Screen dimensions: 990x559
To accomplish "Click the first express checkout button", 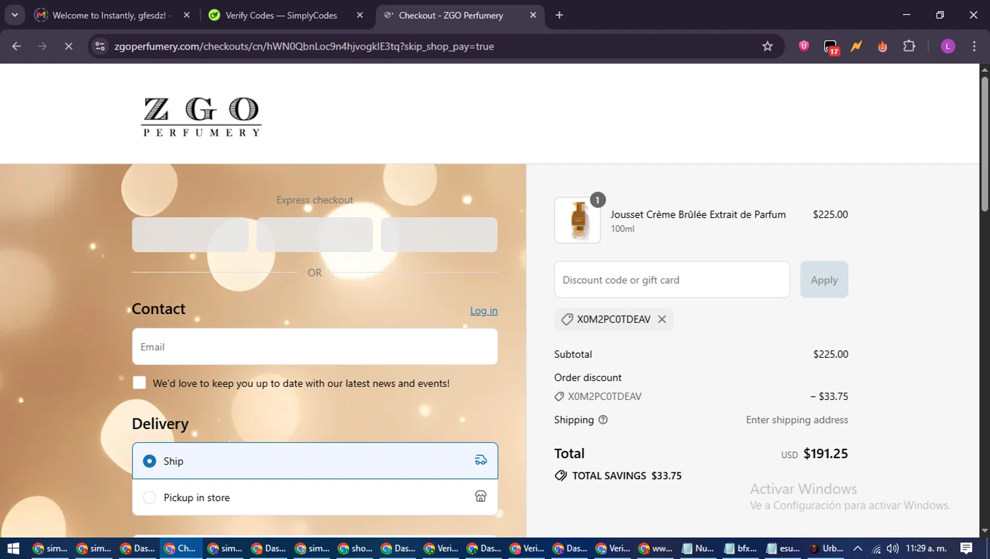I will [x=190, y=235].
